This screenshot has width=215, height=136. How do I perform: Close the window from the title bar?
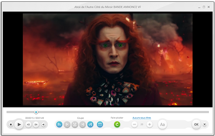[x=209, y=7]
